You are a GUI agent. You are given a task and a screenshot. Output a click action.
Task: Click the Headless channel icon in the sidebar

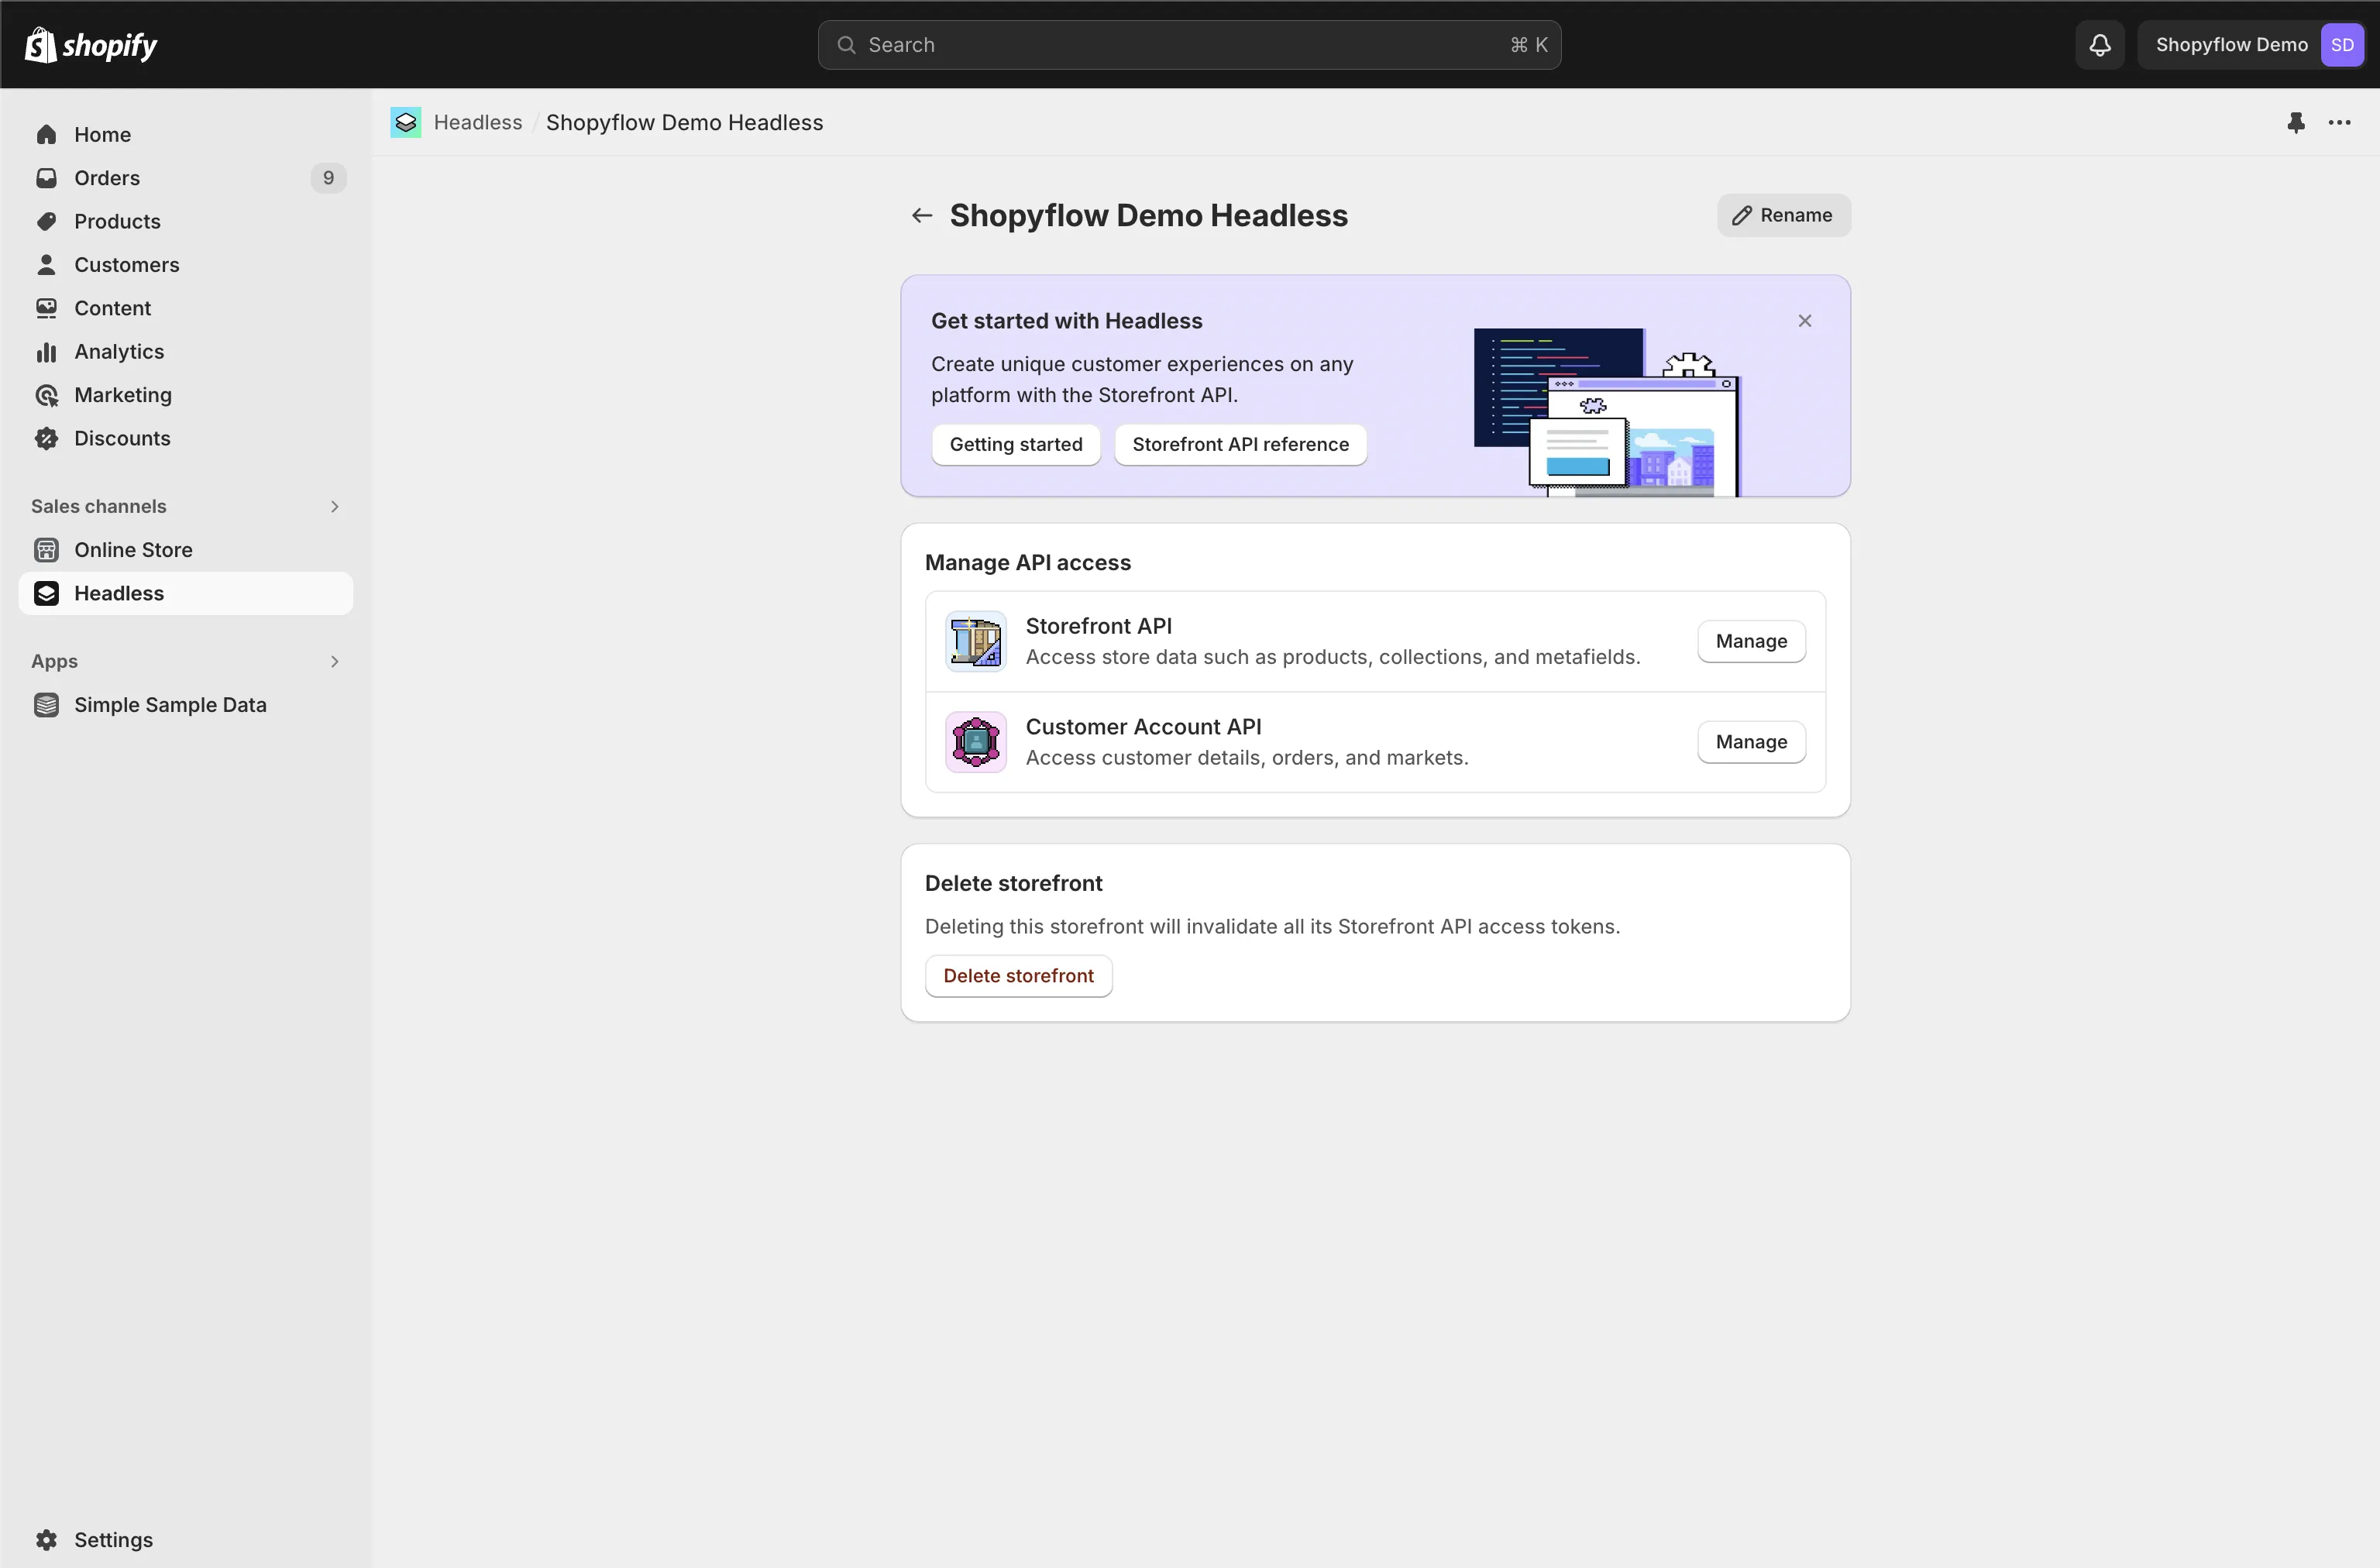[x=46, y=593]
